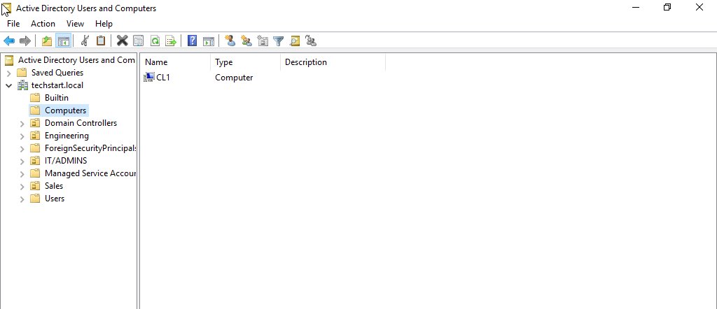
Task: Click the green Refresh icon
Action: pyautogui.click(x=155, y=41)
